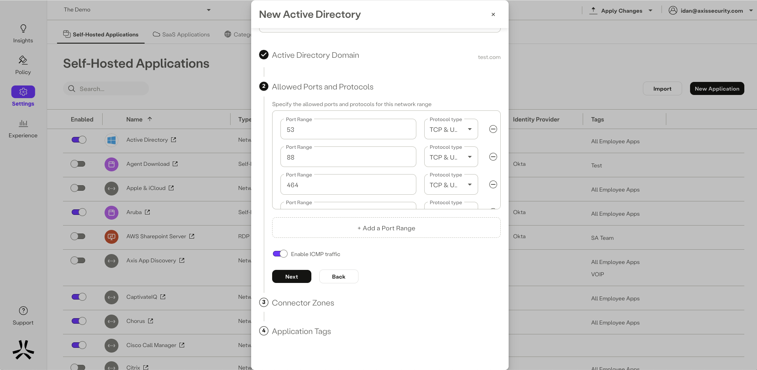Open the Insights sidebar section
This screenshot has height=370, width=757.
tap(23, 34)
